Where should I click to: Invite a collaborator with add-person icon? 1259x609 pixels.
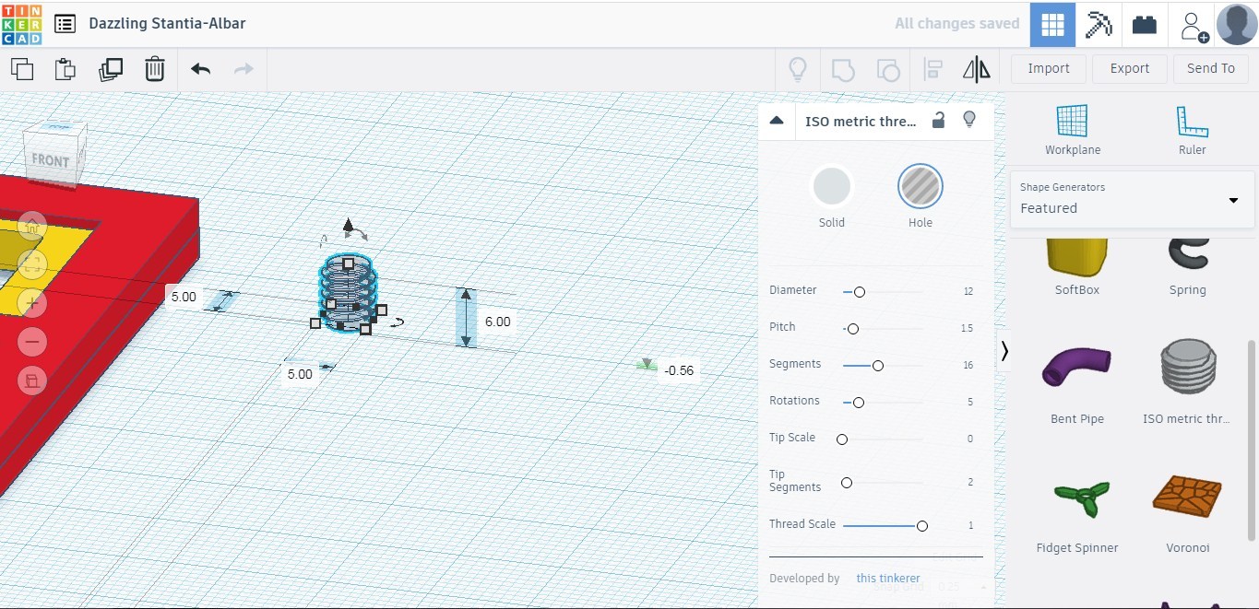coord(1193,25)
